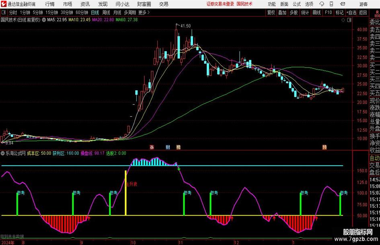Add stock via +自选 button
Viewport: 380px width, 245px height.
[351, 12]
